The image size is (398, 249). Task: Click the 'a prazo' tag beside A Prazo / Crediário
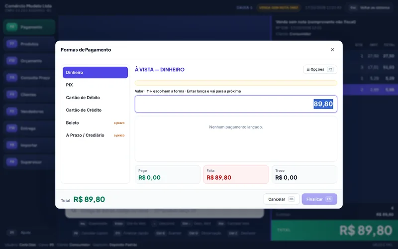tap(119, 135)
